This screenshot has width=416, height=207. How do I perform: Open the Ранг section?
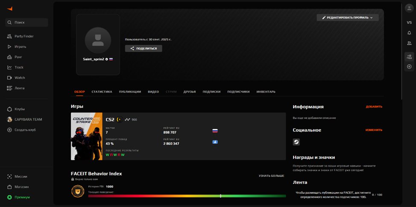click(18, 57)
